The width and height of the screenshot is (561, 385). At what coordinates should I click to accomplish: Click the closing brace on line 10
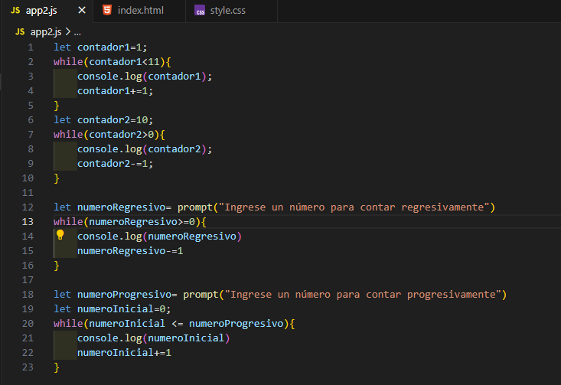(57, 178)
